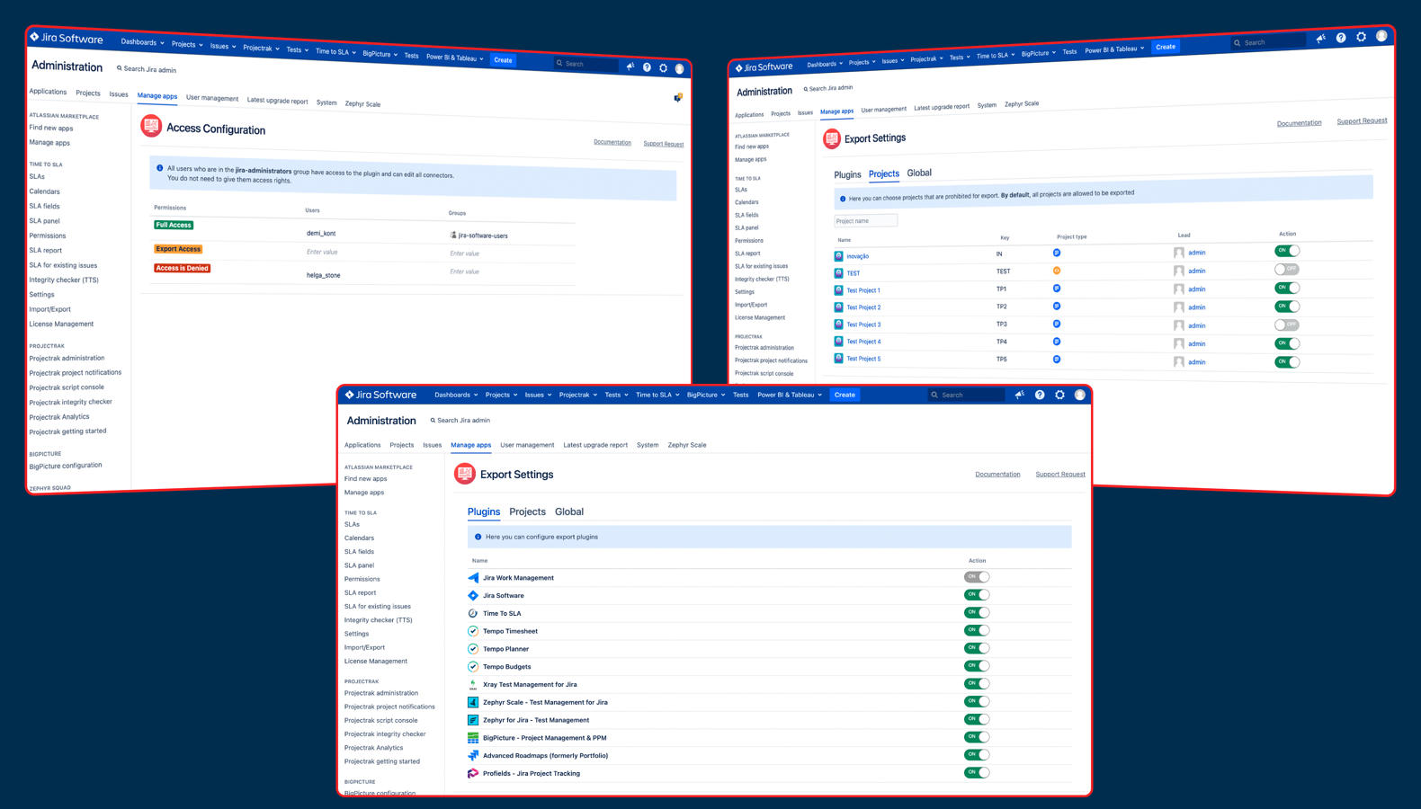
Task: Click the Zephyr Scale plugin icon
Action: [x=473, y=702]
